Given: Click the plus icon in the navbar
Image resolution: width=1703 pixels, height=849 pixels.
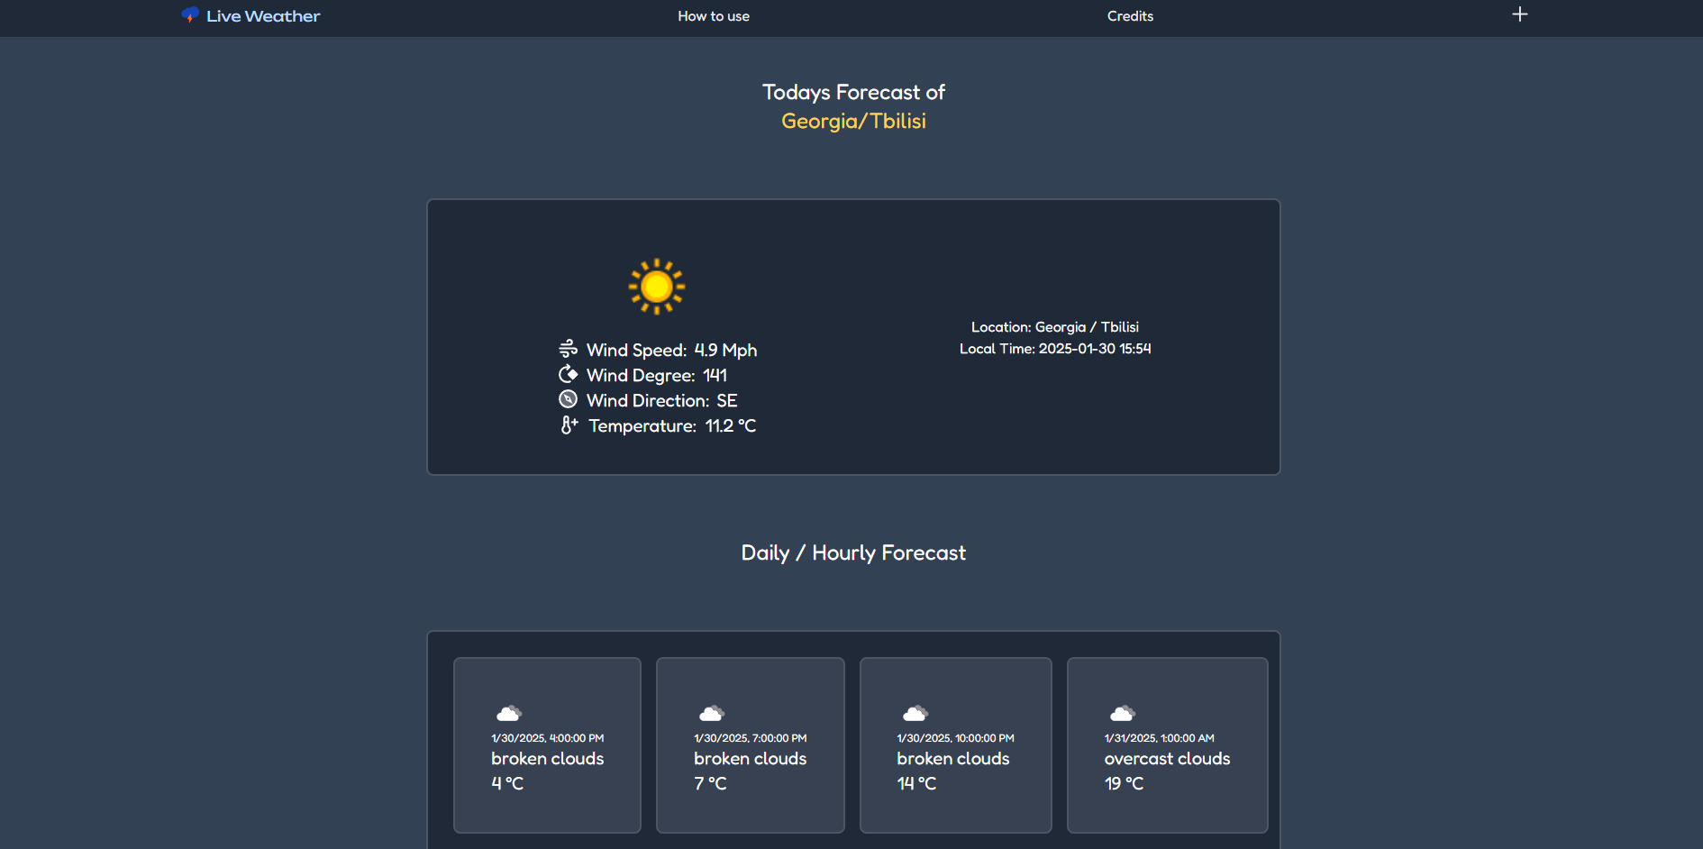Looking at the screenshot, I should (1519, 14).
